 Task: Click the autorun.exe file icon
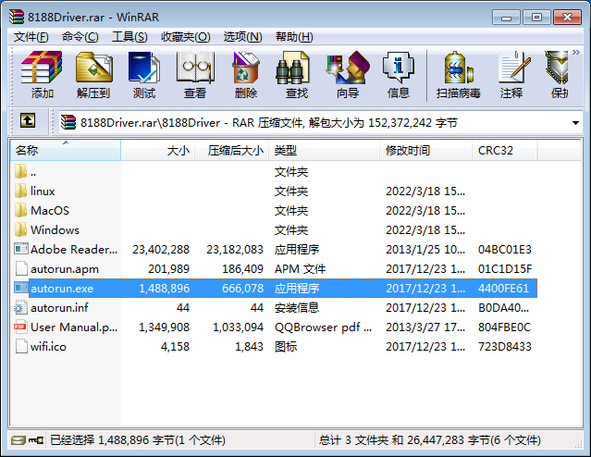[x=20, y=288]
